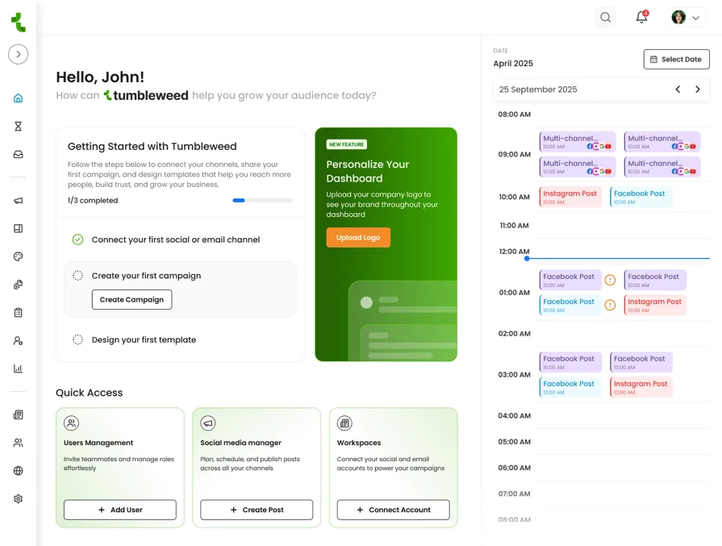The width and height of the screenshot is (722, 546).
Task: Click the Add User button
Action: 120,510
